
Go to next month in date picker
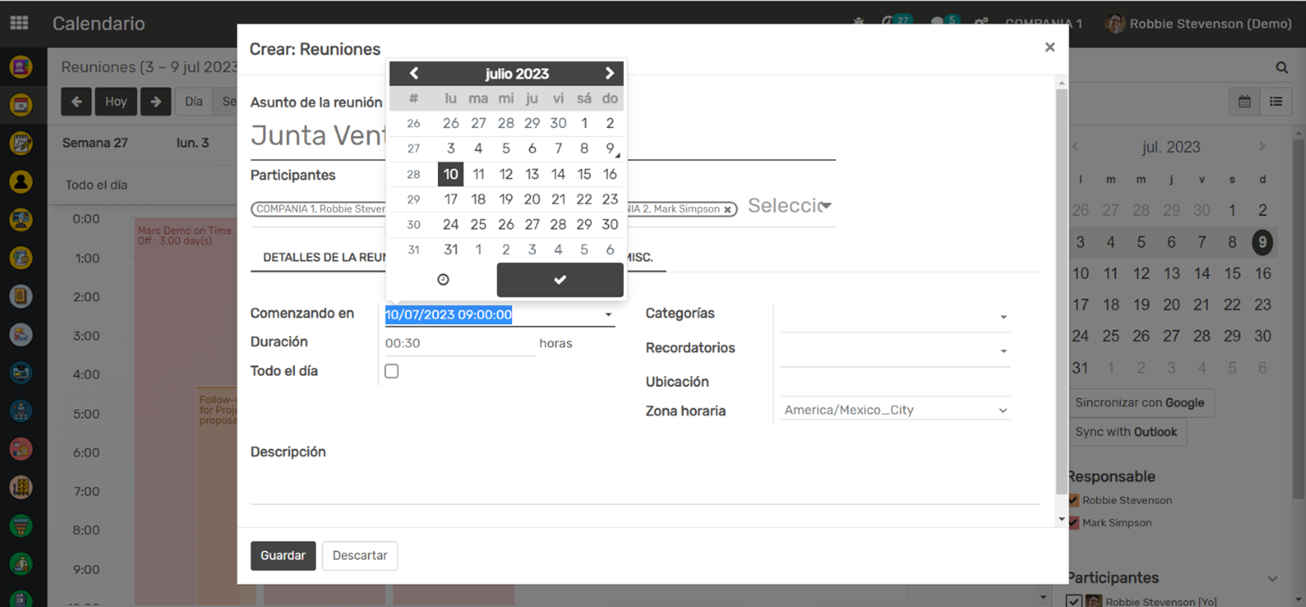[x=609, y=73]
